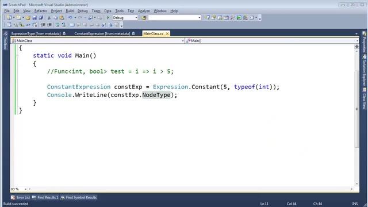Click the typeof keyword in code
Image resolution: width=368 pixels, height=207 pixels.
tap(244, 87)
